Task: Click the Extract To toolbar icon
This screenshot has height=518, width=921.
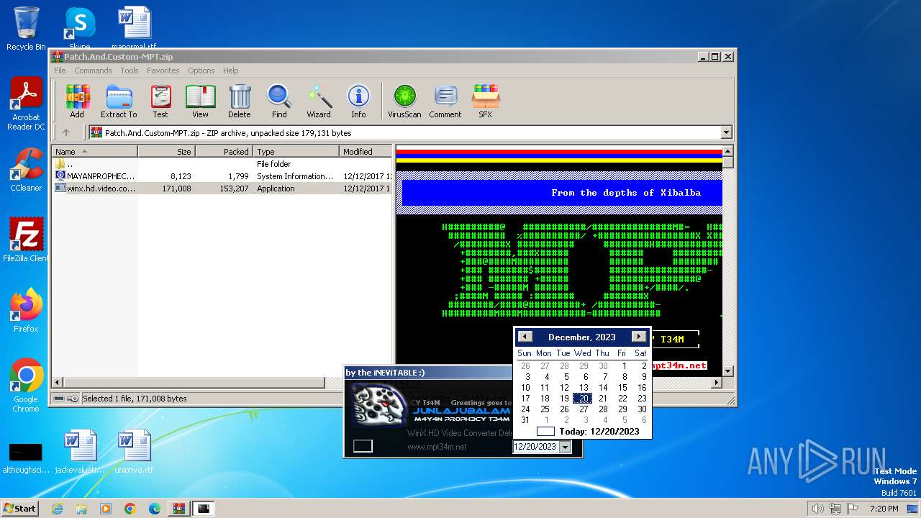Action: (119, 101)
